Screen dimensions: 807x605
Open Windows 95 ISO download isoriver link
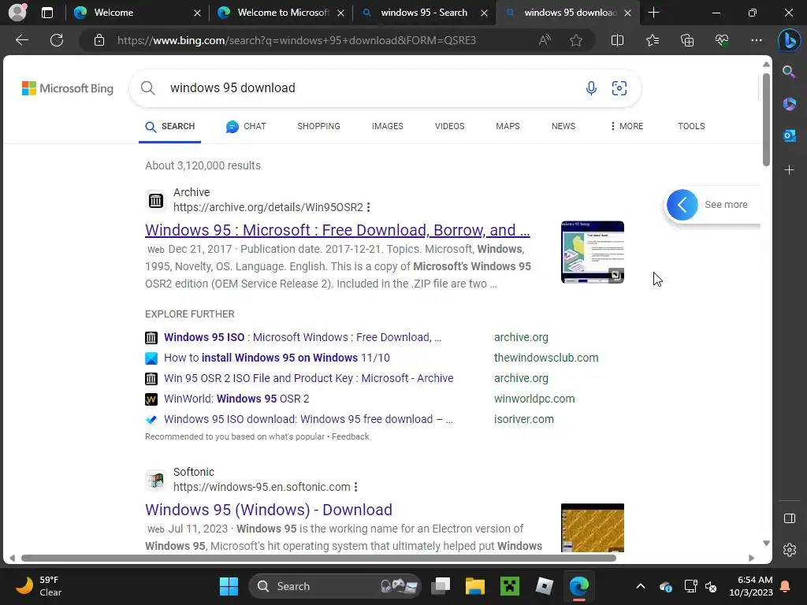pyautogui.click(x=308, y=419)
